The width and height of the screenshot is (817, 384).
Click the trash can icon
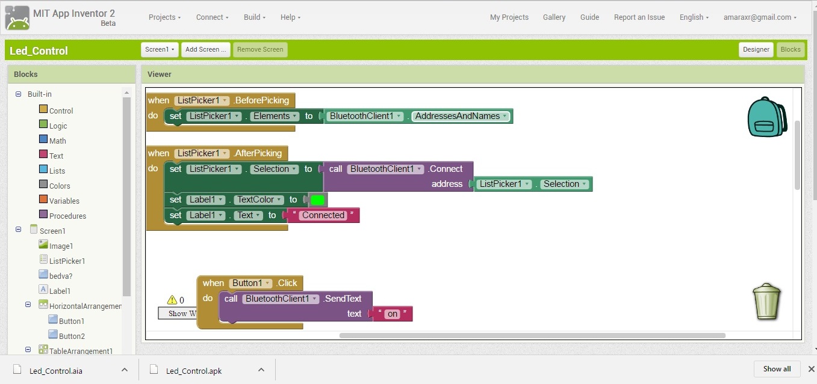point(766,301)
